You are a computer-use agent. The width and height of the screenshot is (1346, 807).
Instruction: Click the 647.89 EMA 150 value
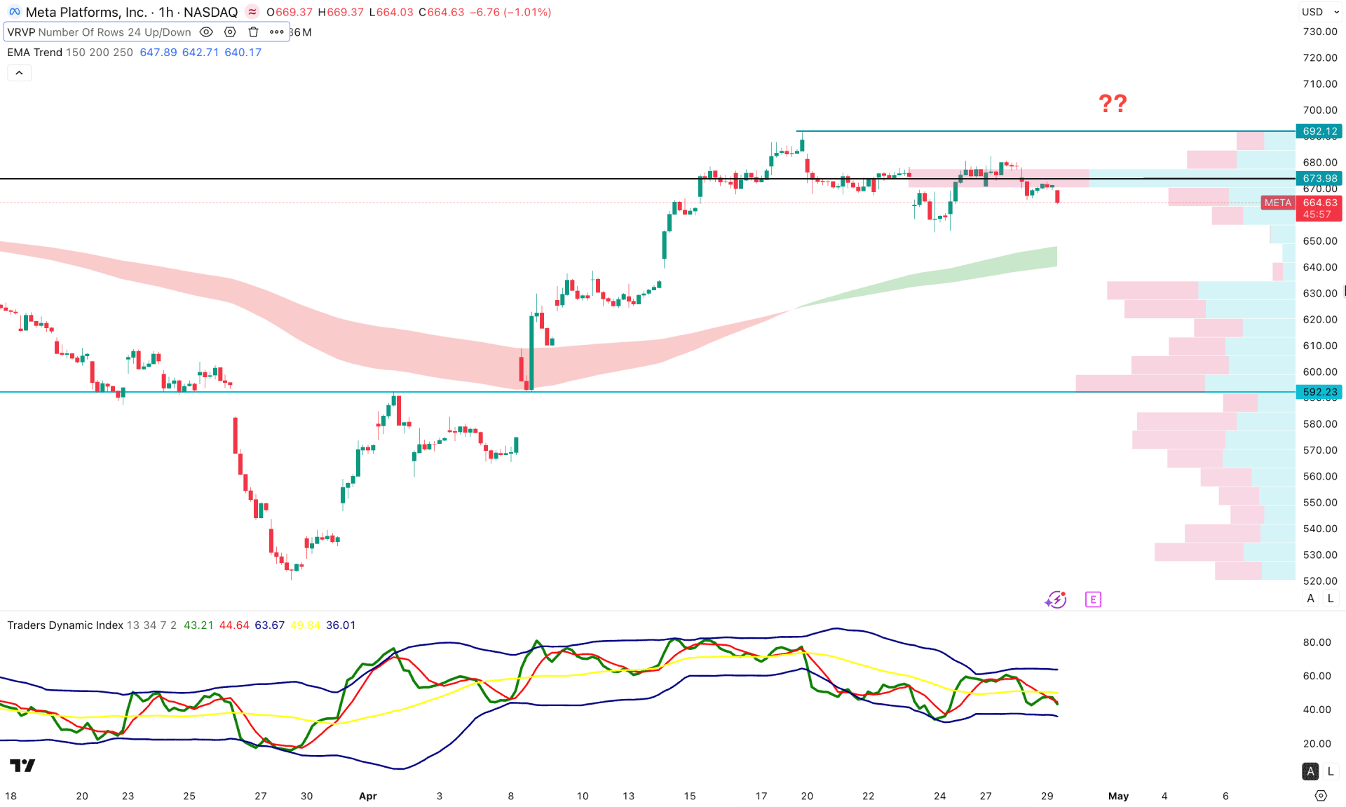158,53
